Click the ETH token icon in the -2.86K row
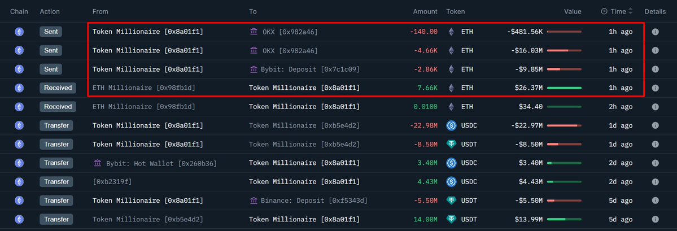 [x=451, y=69]
